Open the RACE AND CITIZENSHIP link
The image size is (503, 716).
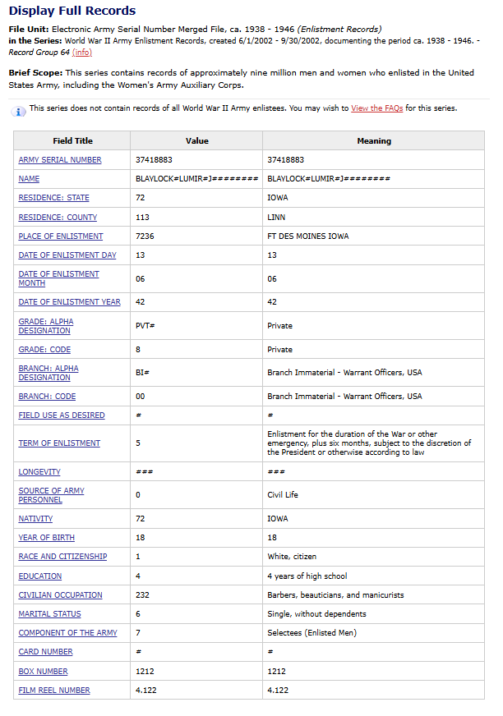(62, 557)
